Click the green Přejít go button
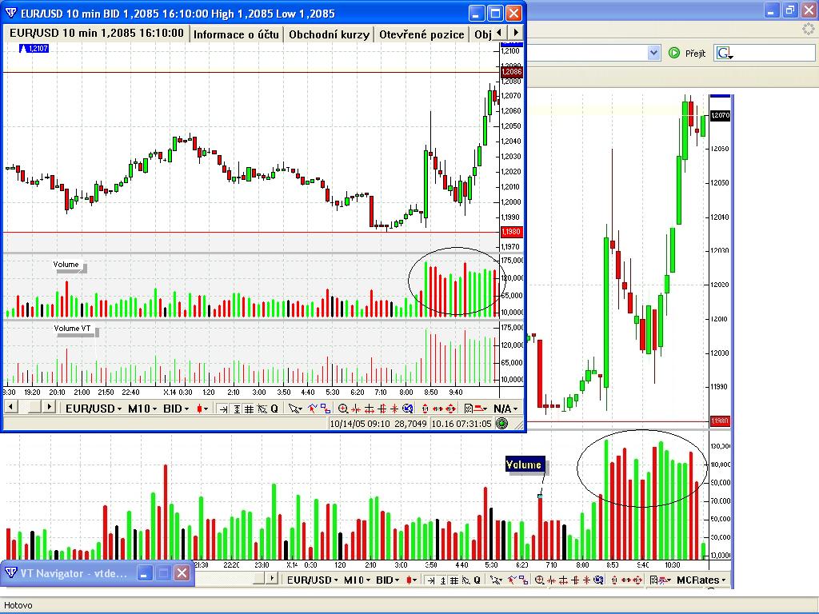This screenshot has width=819, height=614. tap(687, 54)
